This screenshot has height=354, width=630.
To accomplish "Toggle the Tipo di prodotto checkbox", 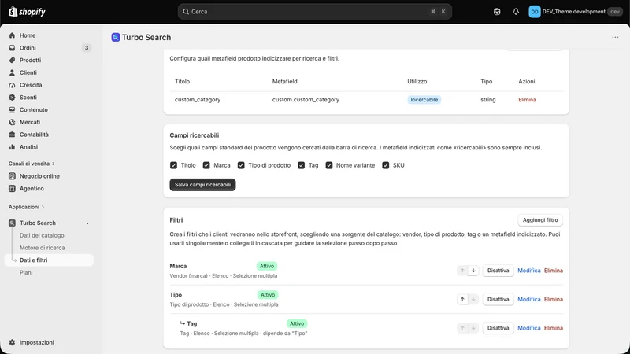I will tap(241, 165).
